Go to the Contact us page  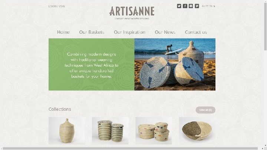pyautogui.click(x=196, y=32)
